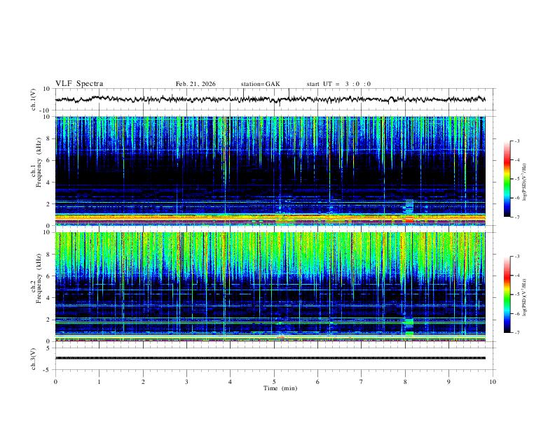The height and width of the screenshot is (428, 555).
Task: Click the ch.2 spectrogram panel
Action: click(x=270, y=287)
